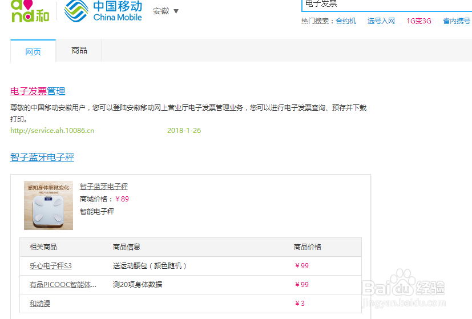The width and height of the screenshot is (472, 319).
Task: Click the green 'and 和' logo
Action: [x=30, y=11]
